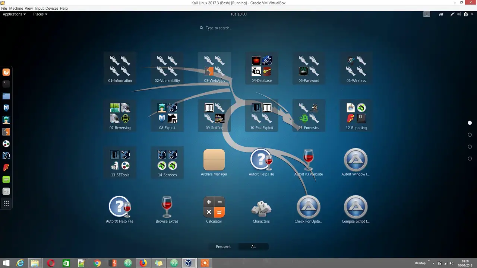Launch Archive Manager

(x=214, y=163)
